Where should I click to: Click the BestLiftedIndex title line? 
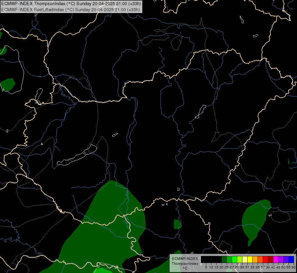pyautogui.click(x=70, y=10)
